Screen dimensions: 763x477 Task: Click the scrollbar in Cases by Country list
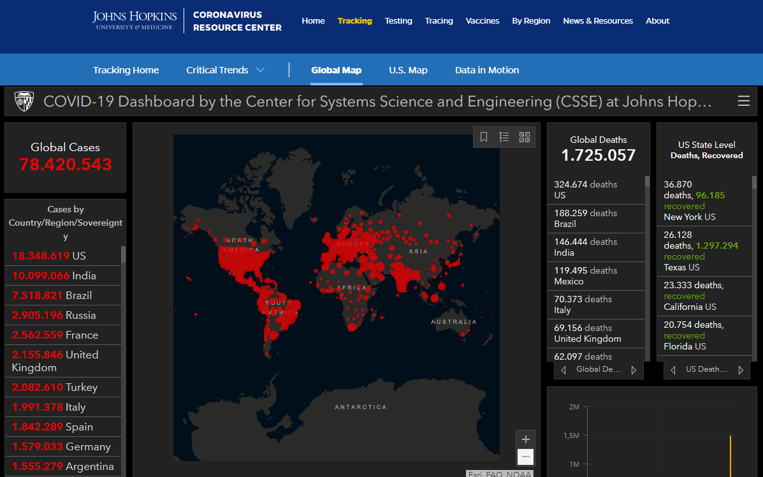[x=123, y=254]
